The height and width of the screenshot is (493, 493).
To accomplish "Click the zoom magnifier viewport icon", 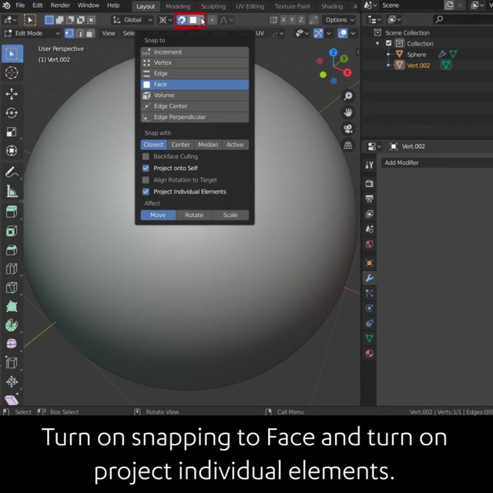I will click(x=348, y=96).
